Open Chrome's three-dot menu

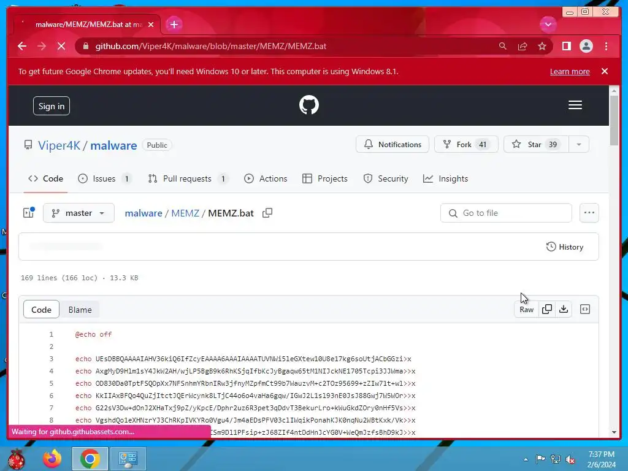pyautogui.click(x=606, y=46)
